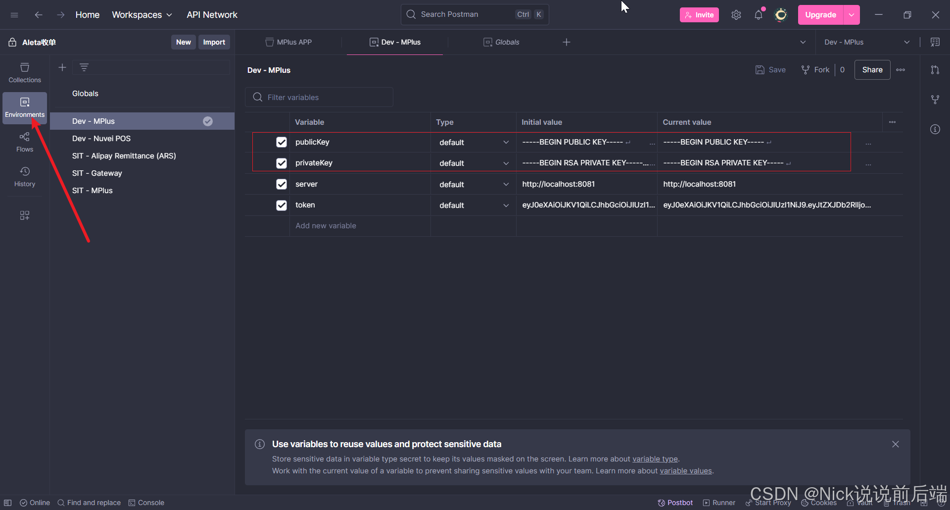Select SIT - Alipay Remittance (ARS) environment
This screenshot has width=950, height=510.
(142, 156)
